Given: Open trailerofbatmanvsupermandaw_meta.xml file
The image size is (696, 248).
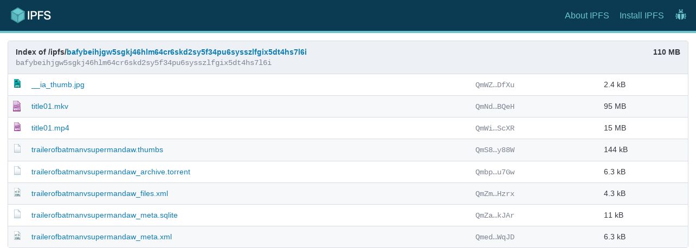Looking at the screenshot, I should (102, 237).
